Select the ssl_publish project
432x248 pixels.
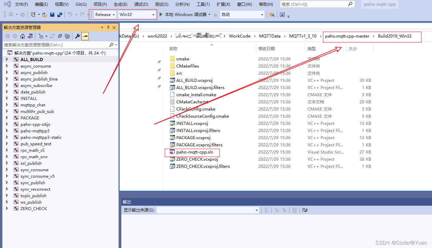point(31,163)
